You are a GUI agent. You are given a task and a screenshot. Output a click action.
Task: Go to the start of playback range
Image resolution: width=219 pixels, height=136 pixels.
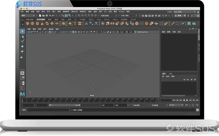[x=174, y=100]
